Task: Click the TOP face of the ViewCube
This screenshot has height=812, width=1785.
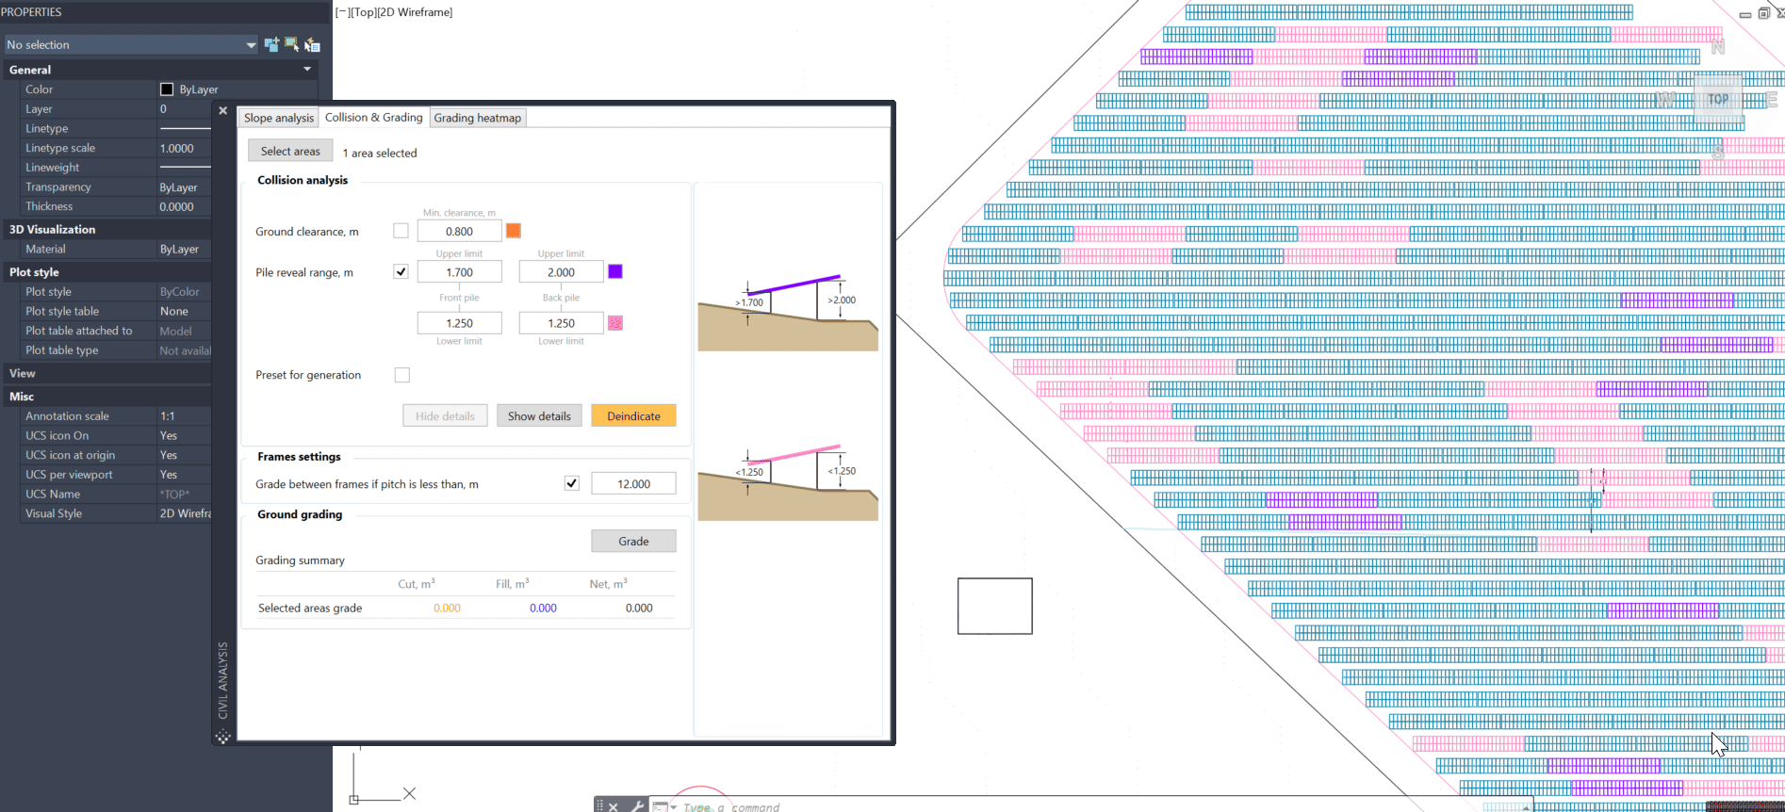Action: 1718,99
